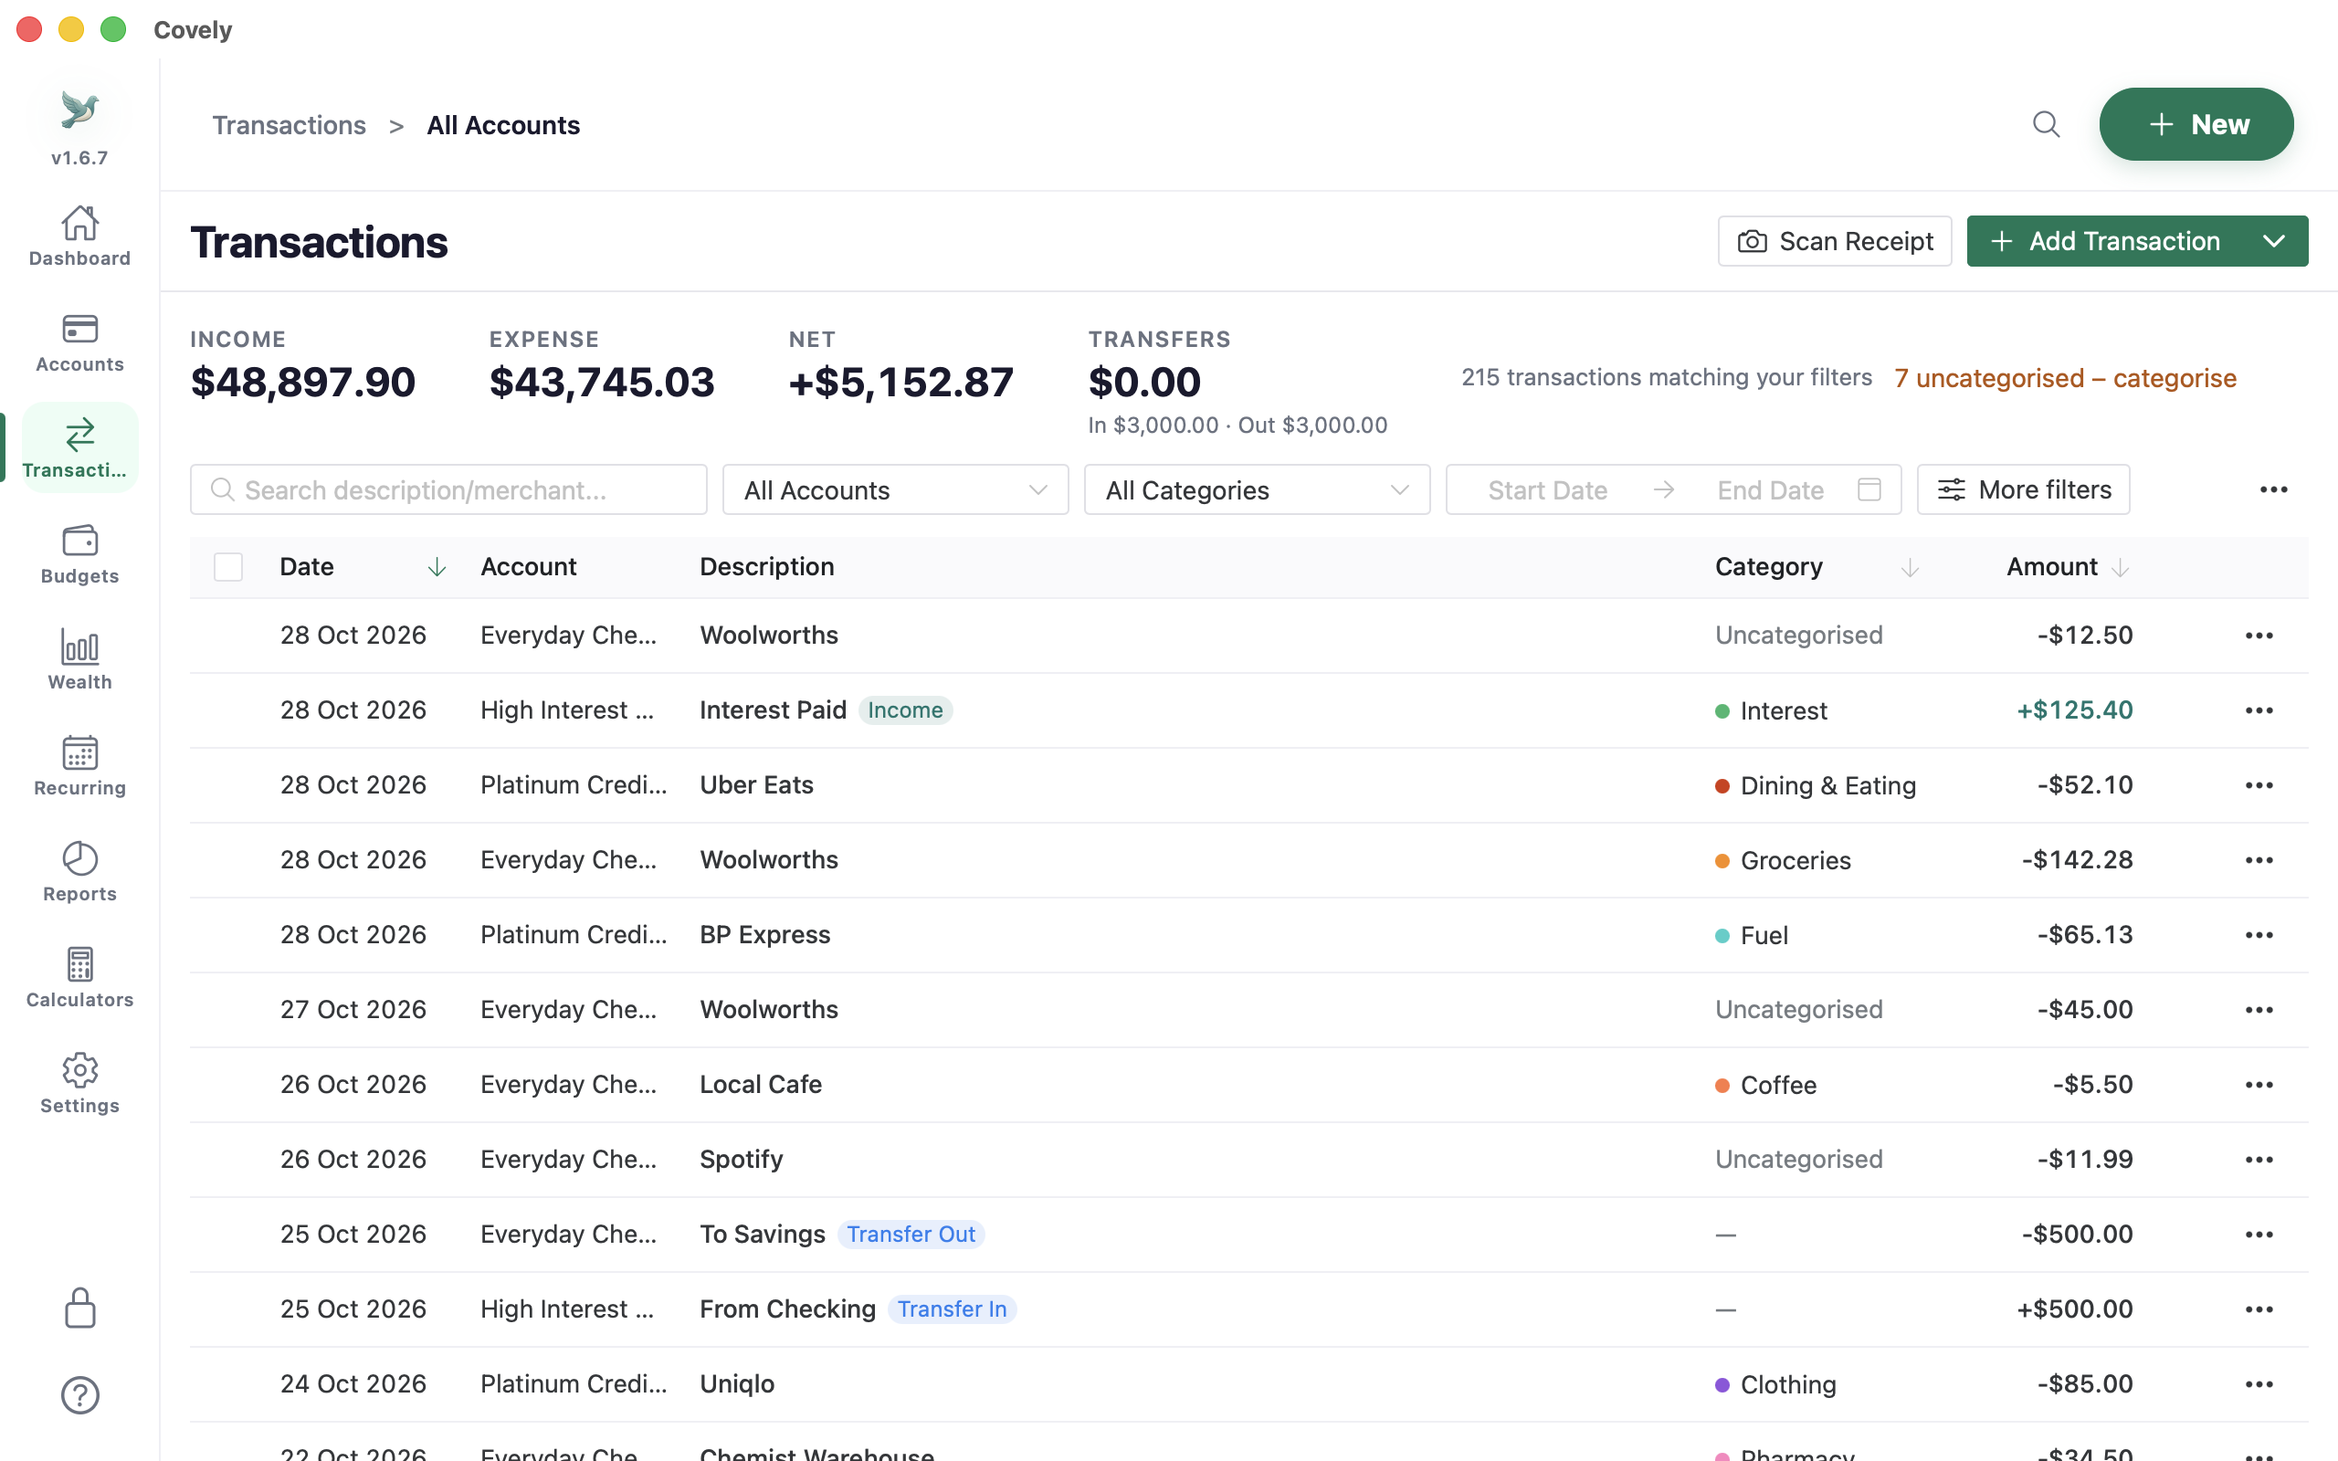Image resolution: width=2338 pixels, height=1461 pixels.
Task: Click the search magnifier icon in the header
Action: [x=2045, y=125]
